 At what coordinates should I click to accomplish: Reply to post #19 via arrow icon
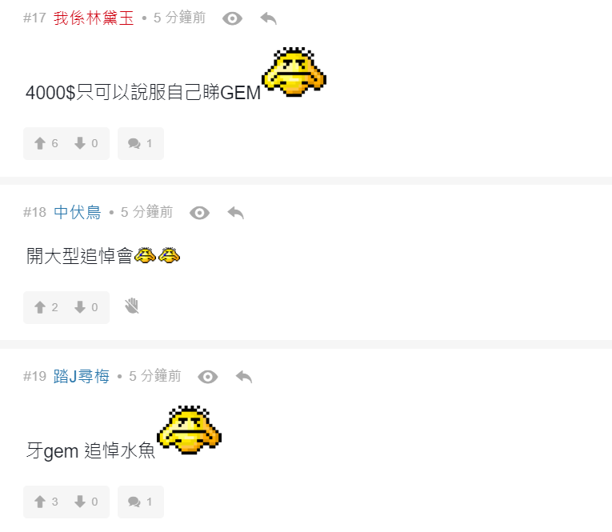(x=244, y=377)
